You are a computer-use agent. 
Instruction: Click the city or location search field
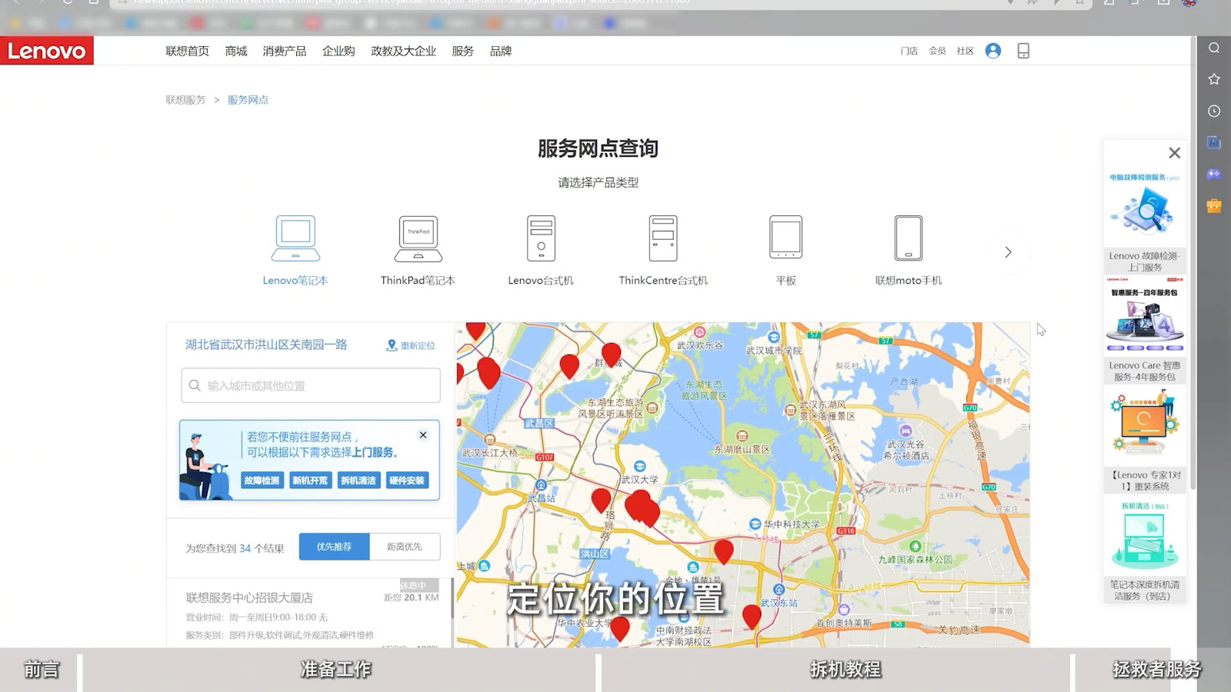coord(311,385)
